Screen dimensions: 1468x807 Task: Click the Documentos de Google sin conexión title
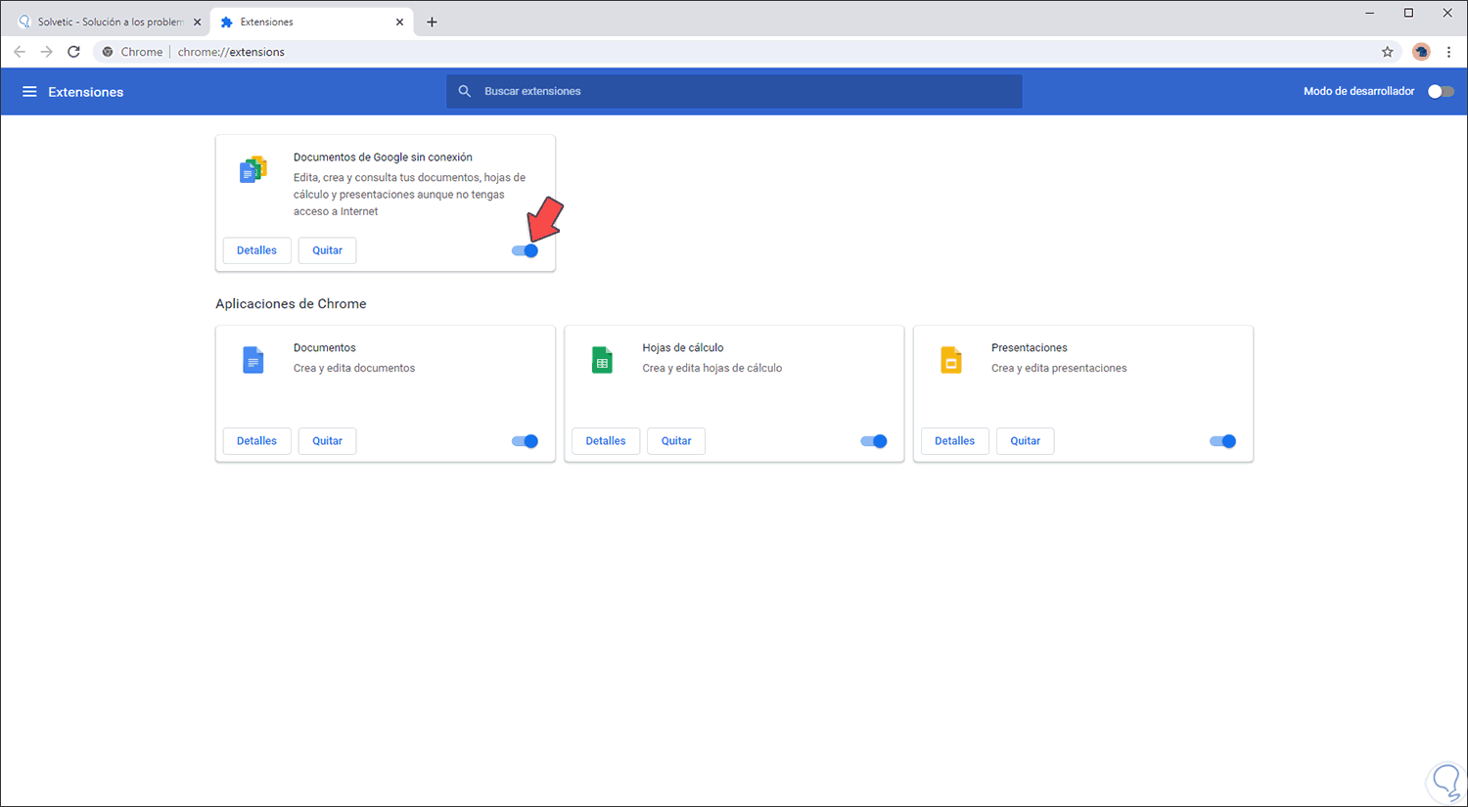tap(383, 157)
